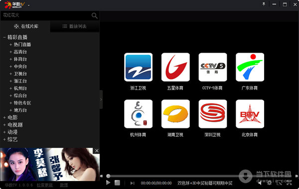Open the 微博 link
The height and width of the screenshot is (189, 299).
[64, 185]
